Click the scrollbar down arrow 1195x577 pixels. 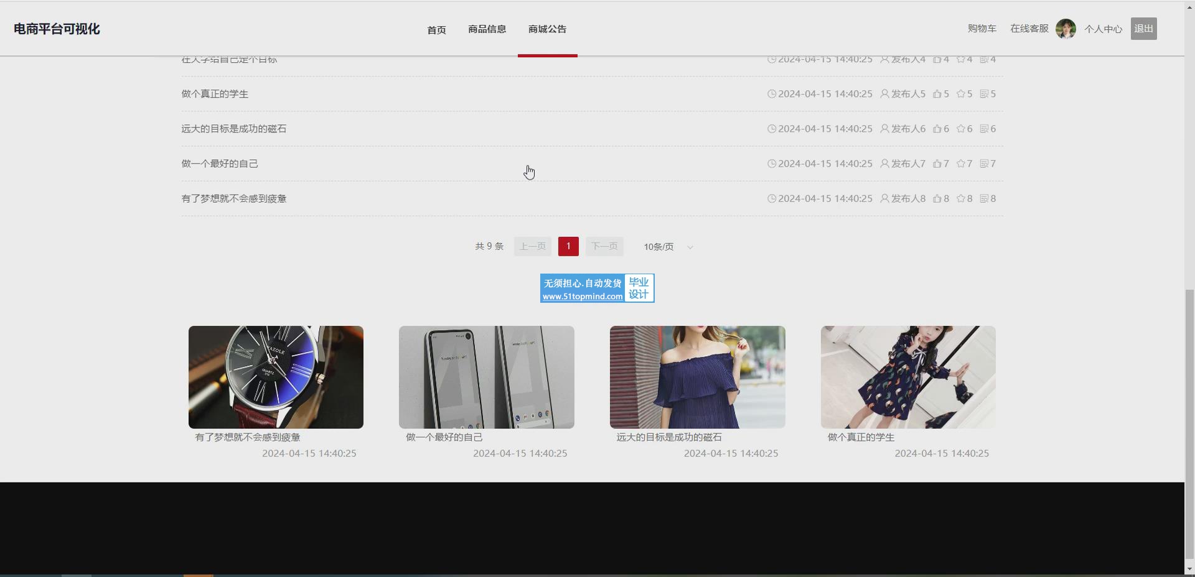[1189, 569]
